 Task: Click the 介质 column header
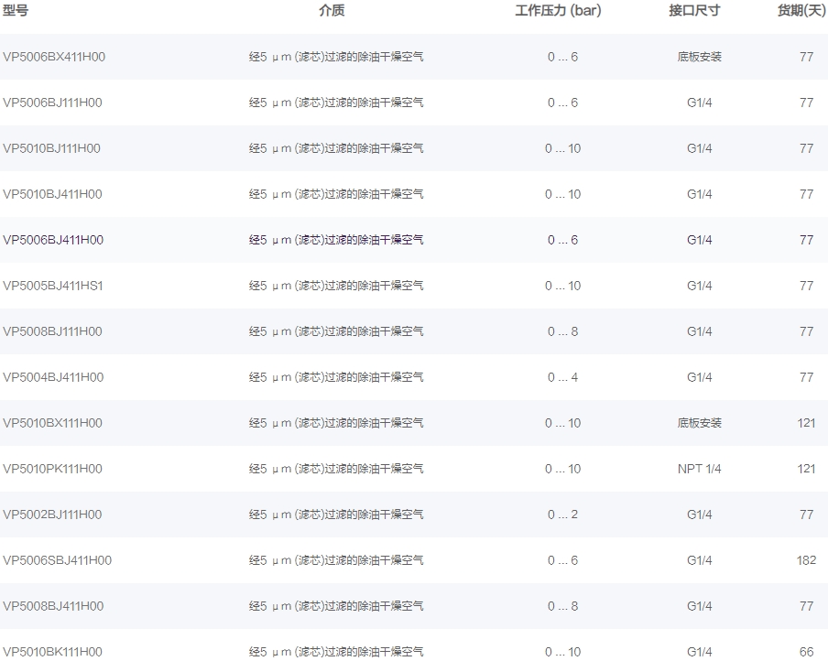click(x=332, y=10)
